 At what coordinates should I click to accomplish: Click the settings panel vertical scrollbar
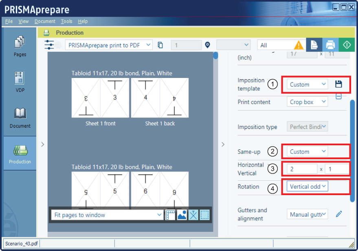coord(352,151)
